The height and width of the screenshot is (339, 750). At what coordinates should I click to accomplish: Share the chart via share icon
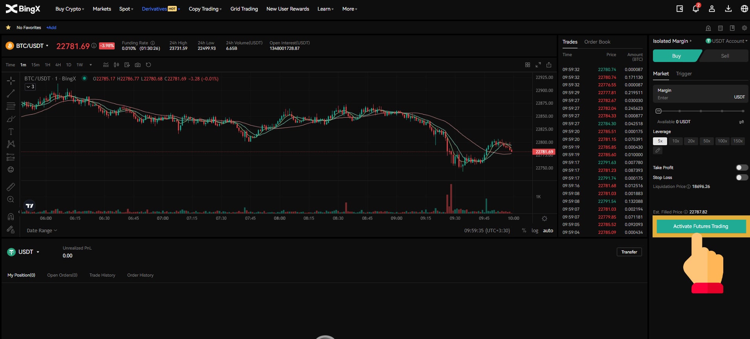coord(549,65)
